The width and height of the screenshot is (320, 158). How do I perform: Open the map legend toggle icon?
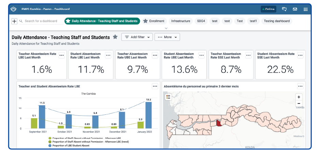(x=169, y=97)
